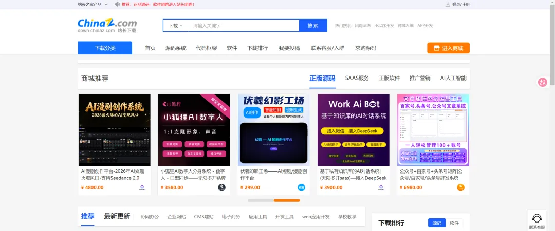This screenshot has height=231, width=555.
Task: Open 联系客服/入群 navigation item
Action: tap(327, 48)
